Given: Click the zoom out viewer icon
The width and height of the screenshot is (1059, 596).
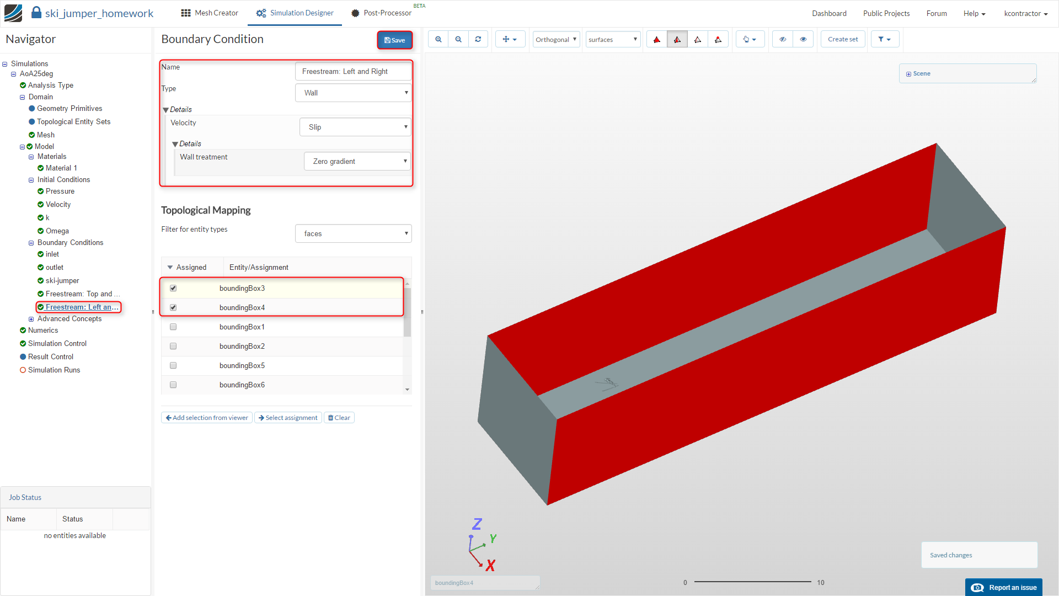Looking at the screenshot, I should [458, 39].
